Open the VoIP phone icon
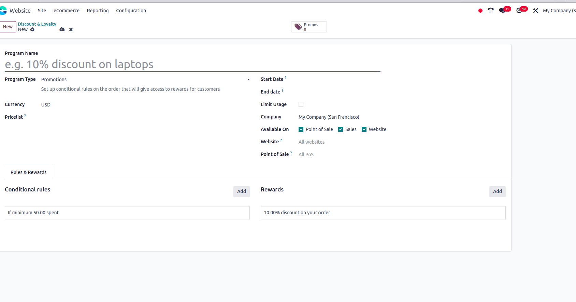This screenshot has height=302, width=576. click(x=491, y=11)
